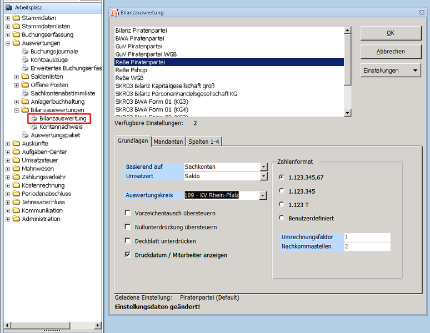Select the Benutzerdefiniert number format option
This screenshot has width=430, height=333.
tap(282, 218)
